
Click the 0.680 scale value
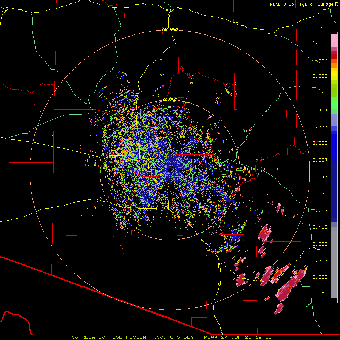320,143
